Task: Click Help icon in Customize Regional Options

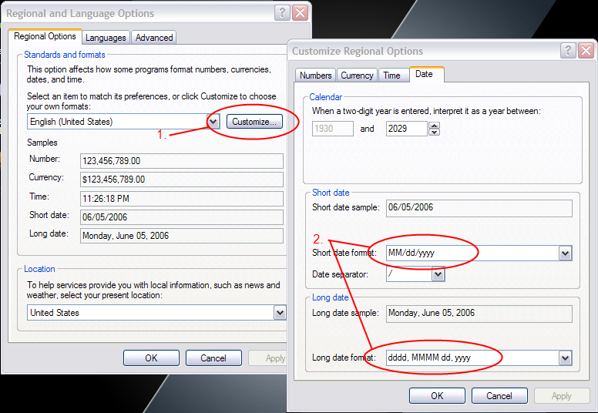Action: click(569, 51)
